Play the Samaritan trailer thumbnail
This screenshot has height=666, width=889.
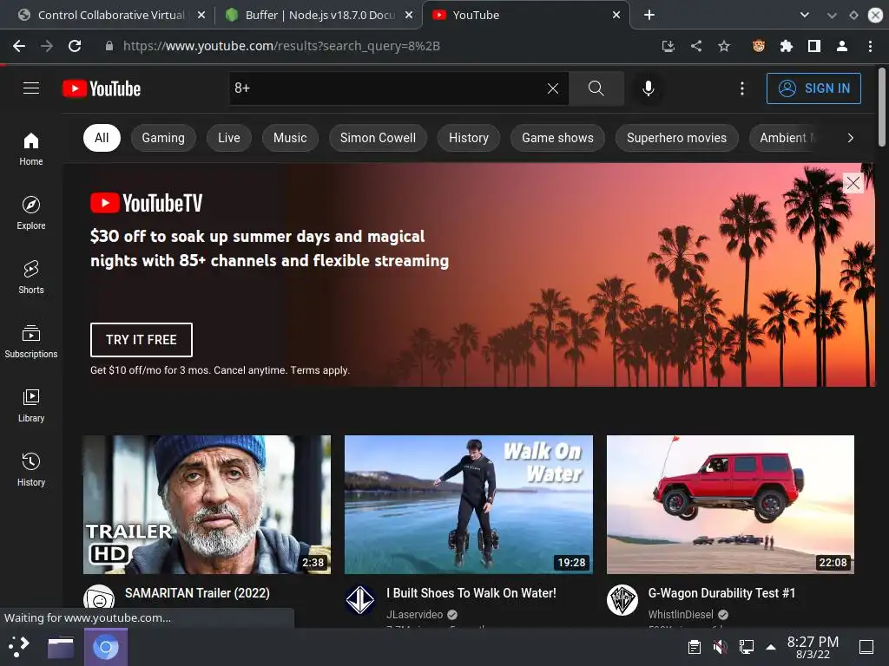tap(207, 505)
